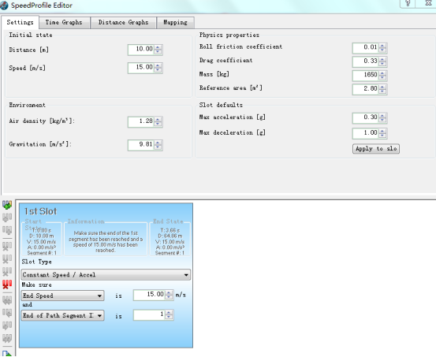Click the Apply to slots button
436x357 pixels.
(x=376, y=149)
